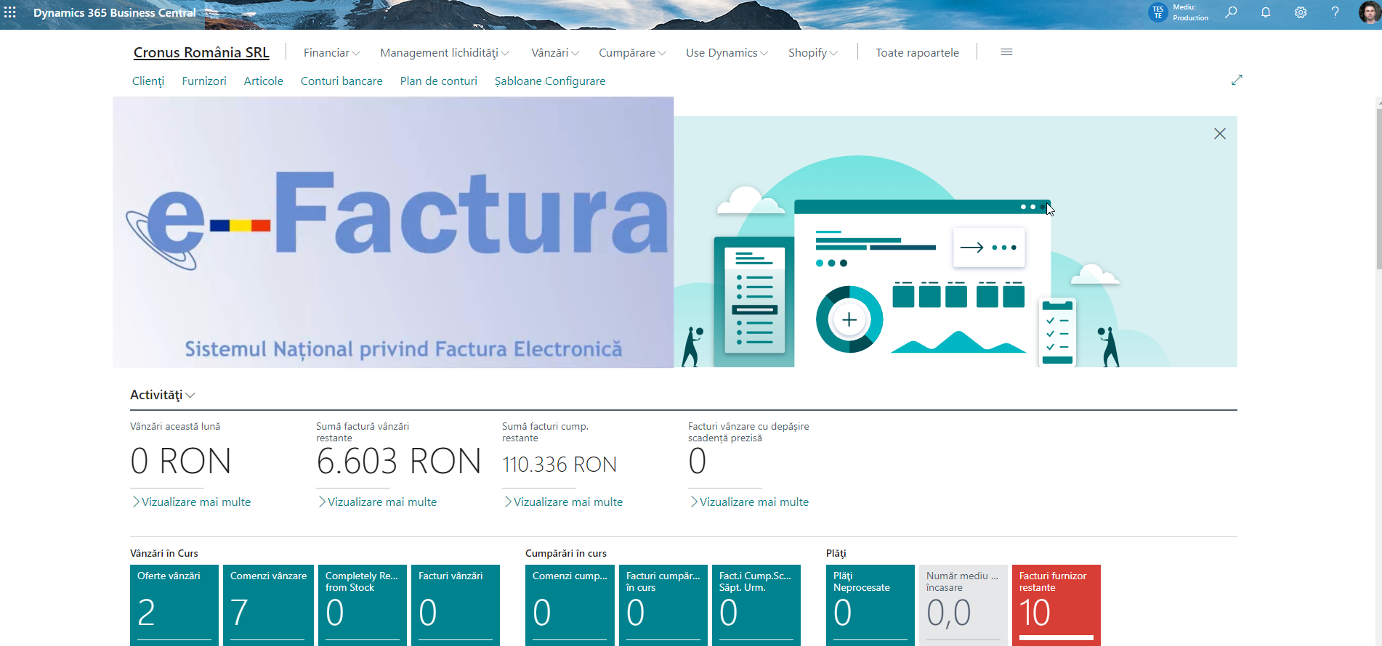Screen dimensions: 1382x646
Task: Open the app launcher waffle icon
Action: 10,12
